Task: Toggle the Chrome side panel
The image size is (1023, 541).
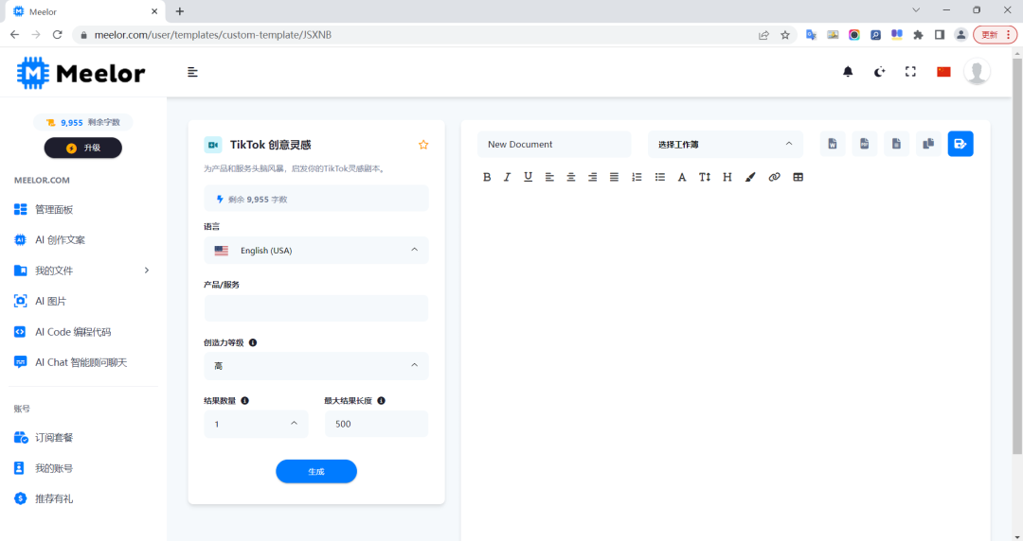Action: tap(940, 35)
